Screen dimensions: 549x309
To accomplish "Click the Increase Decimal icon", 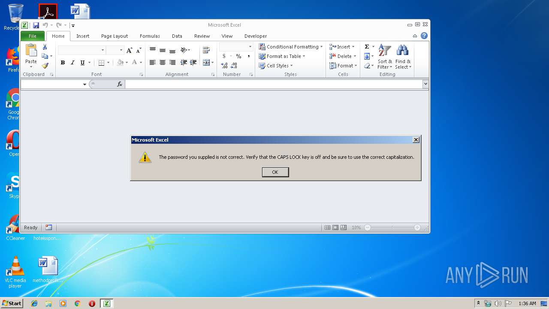I will 224,66.
